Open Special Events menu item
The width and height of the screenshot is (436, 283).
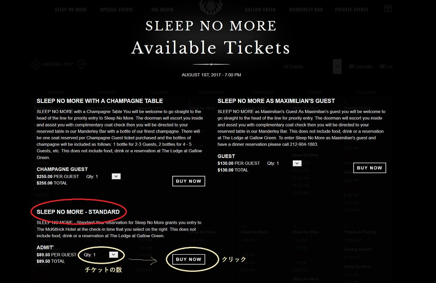(116, 10)
